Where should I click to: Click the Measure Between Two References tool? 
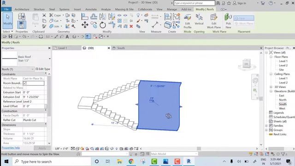(x=155, y=24)
